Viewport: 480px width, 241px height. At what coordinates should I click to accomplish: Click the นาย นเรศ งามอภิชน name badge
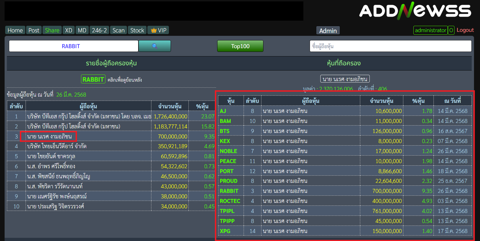345,79
